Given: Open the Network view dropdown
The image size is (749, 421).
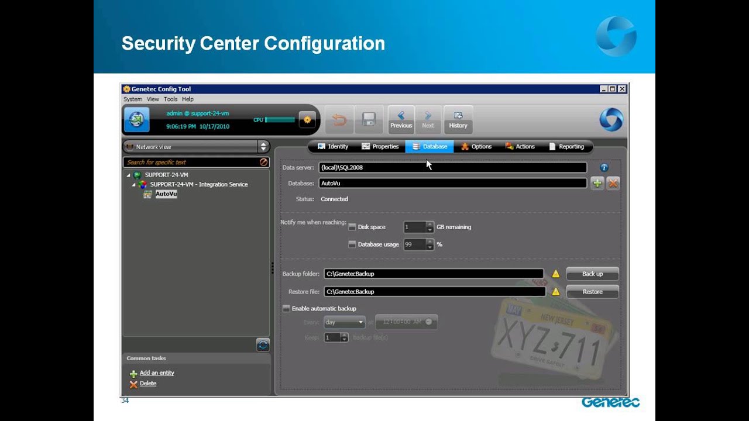Looking at the screenshot, I should click(196, 147).
